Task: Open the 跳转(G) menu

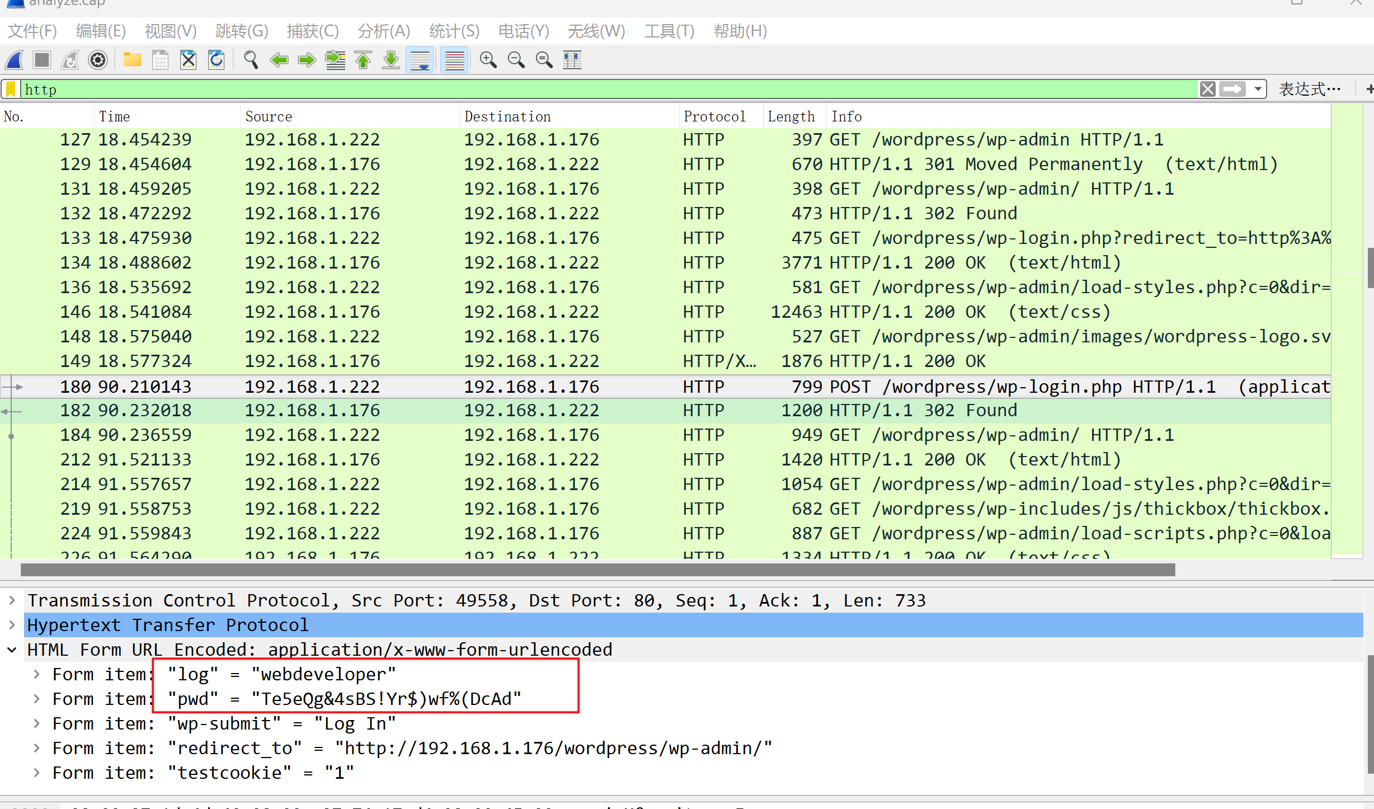Action: click(242, 31)
